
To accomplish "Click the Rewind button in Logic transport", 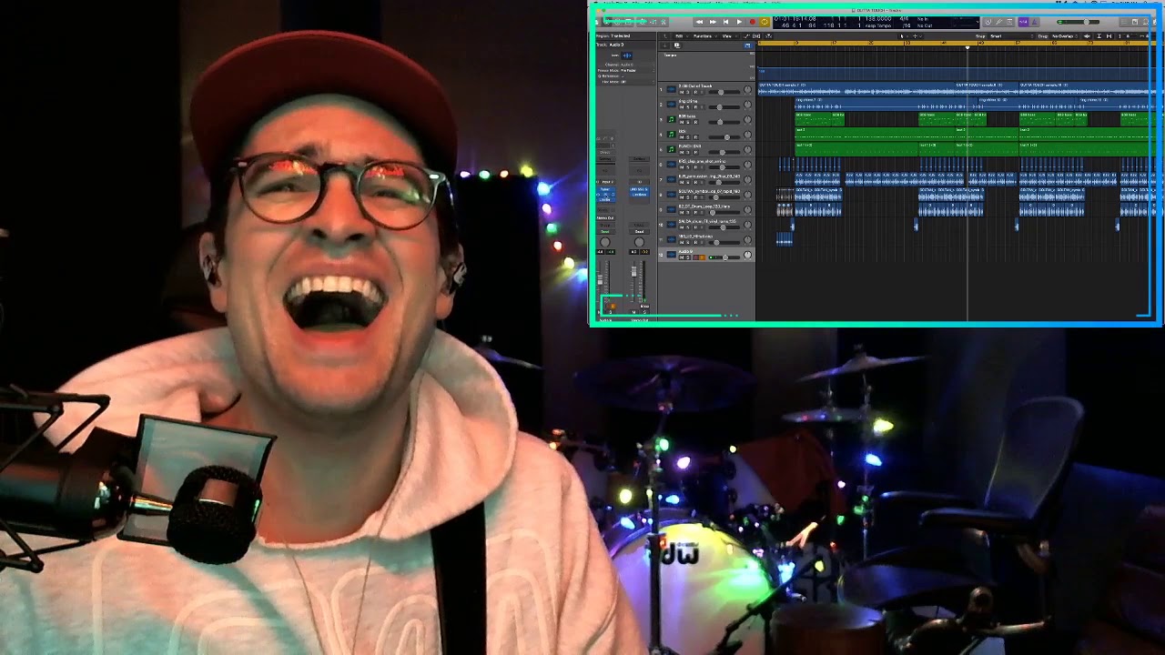I will [699, 22].
